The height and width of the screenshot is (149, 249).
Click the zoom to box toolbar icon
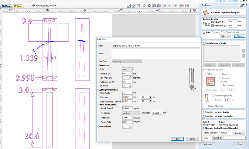pyautogui.click(x=149, y=6)
